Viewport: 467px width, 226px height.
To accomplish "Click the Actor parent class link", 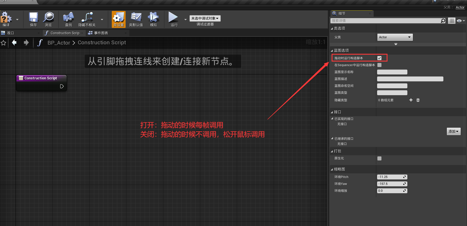I will point(460,7).
